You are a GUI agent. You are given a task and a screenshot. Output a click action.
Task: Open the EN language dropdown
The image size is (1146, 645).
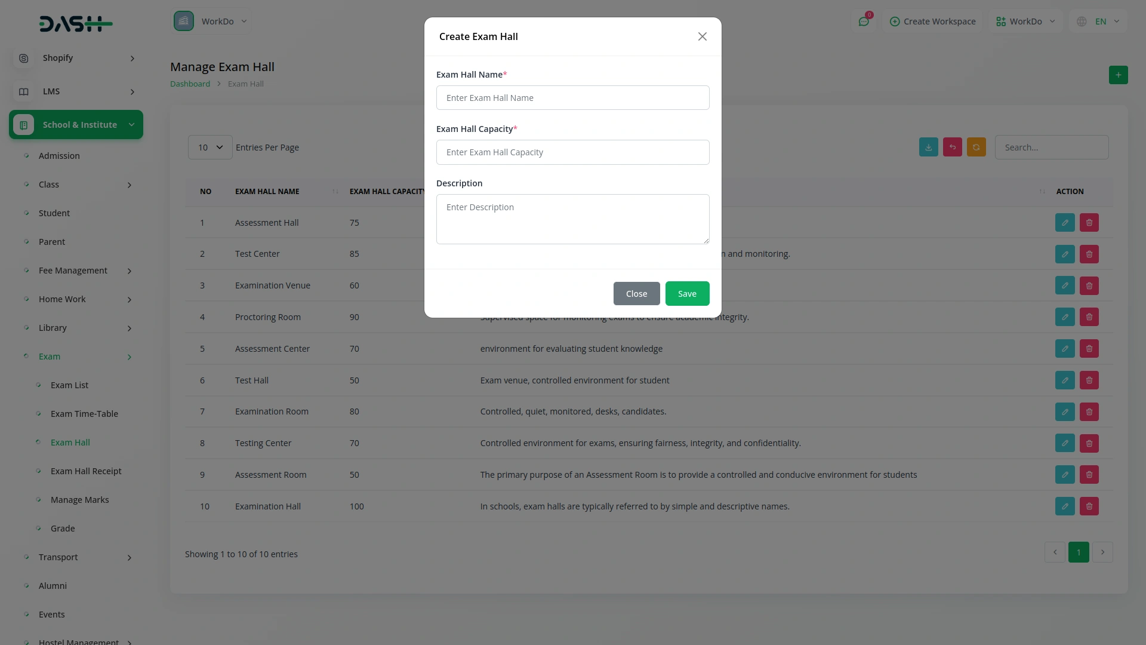pyautogui.click(x=1099, y=21)
